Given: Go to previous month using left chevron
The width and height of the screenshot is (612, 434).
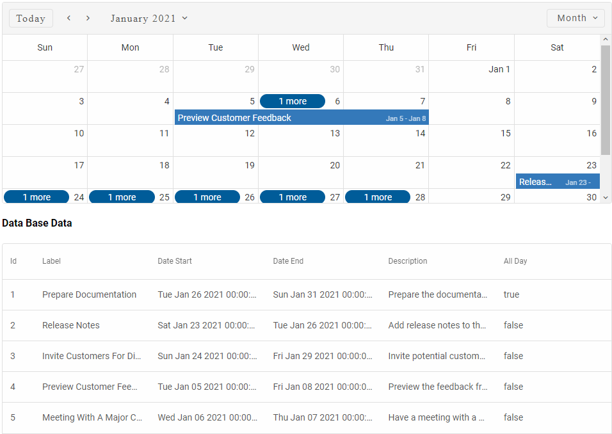Looking at the screenshot, I should pos(69,18).
